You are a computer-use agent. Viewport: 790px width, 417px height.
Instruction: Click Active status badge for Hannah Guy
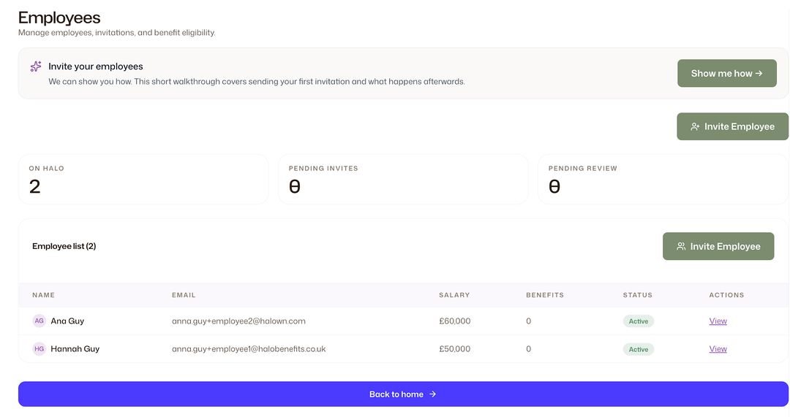(638, 349)
